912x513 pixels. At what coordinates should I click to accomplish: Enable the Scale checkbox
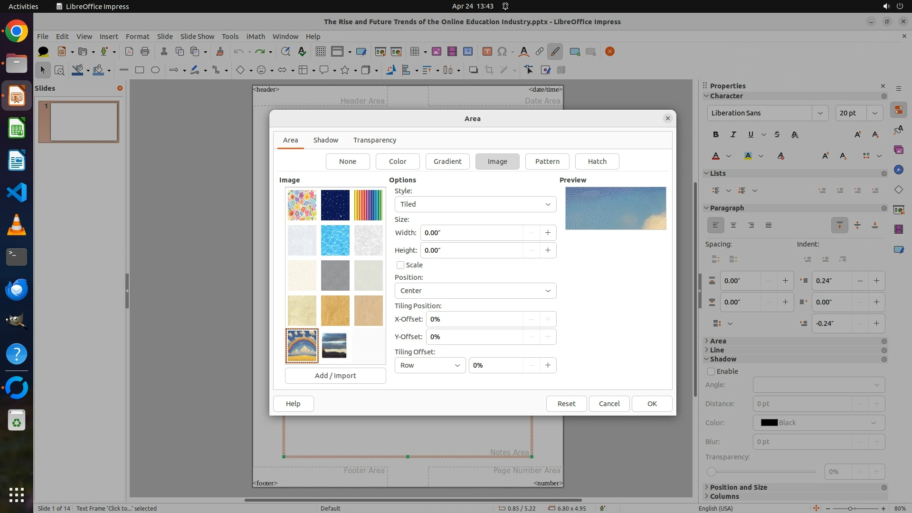pos(400,265)
